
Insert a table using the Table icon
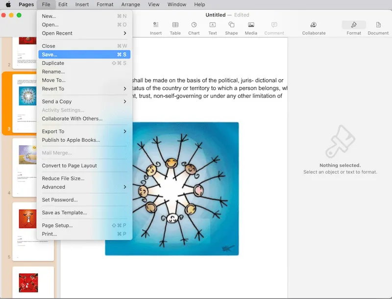click(175, 27)
